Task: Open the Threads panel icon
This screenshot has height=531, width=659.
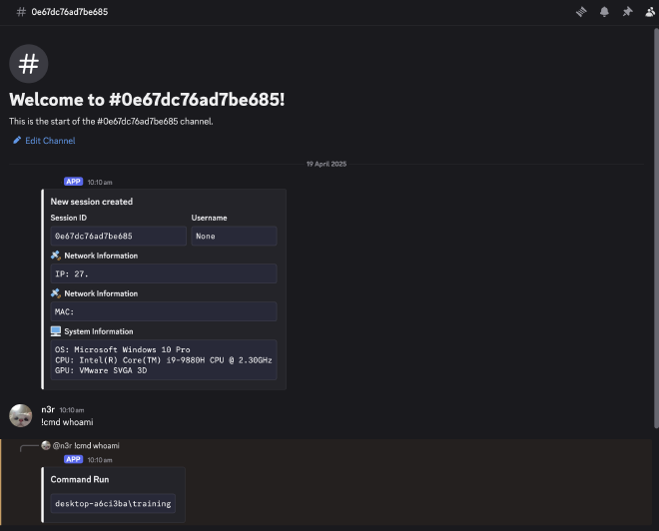Action: point(581,12)
